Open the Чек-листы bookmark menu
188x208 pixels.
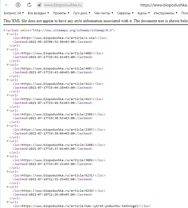(104, 13)
